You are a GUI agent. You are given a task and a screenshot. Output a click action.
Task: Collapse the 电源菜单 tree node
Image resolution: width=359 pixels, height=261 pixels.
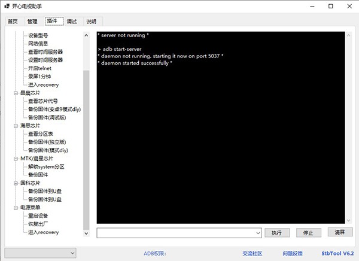pyautogui.click(x=16, y=208)
